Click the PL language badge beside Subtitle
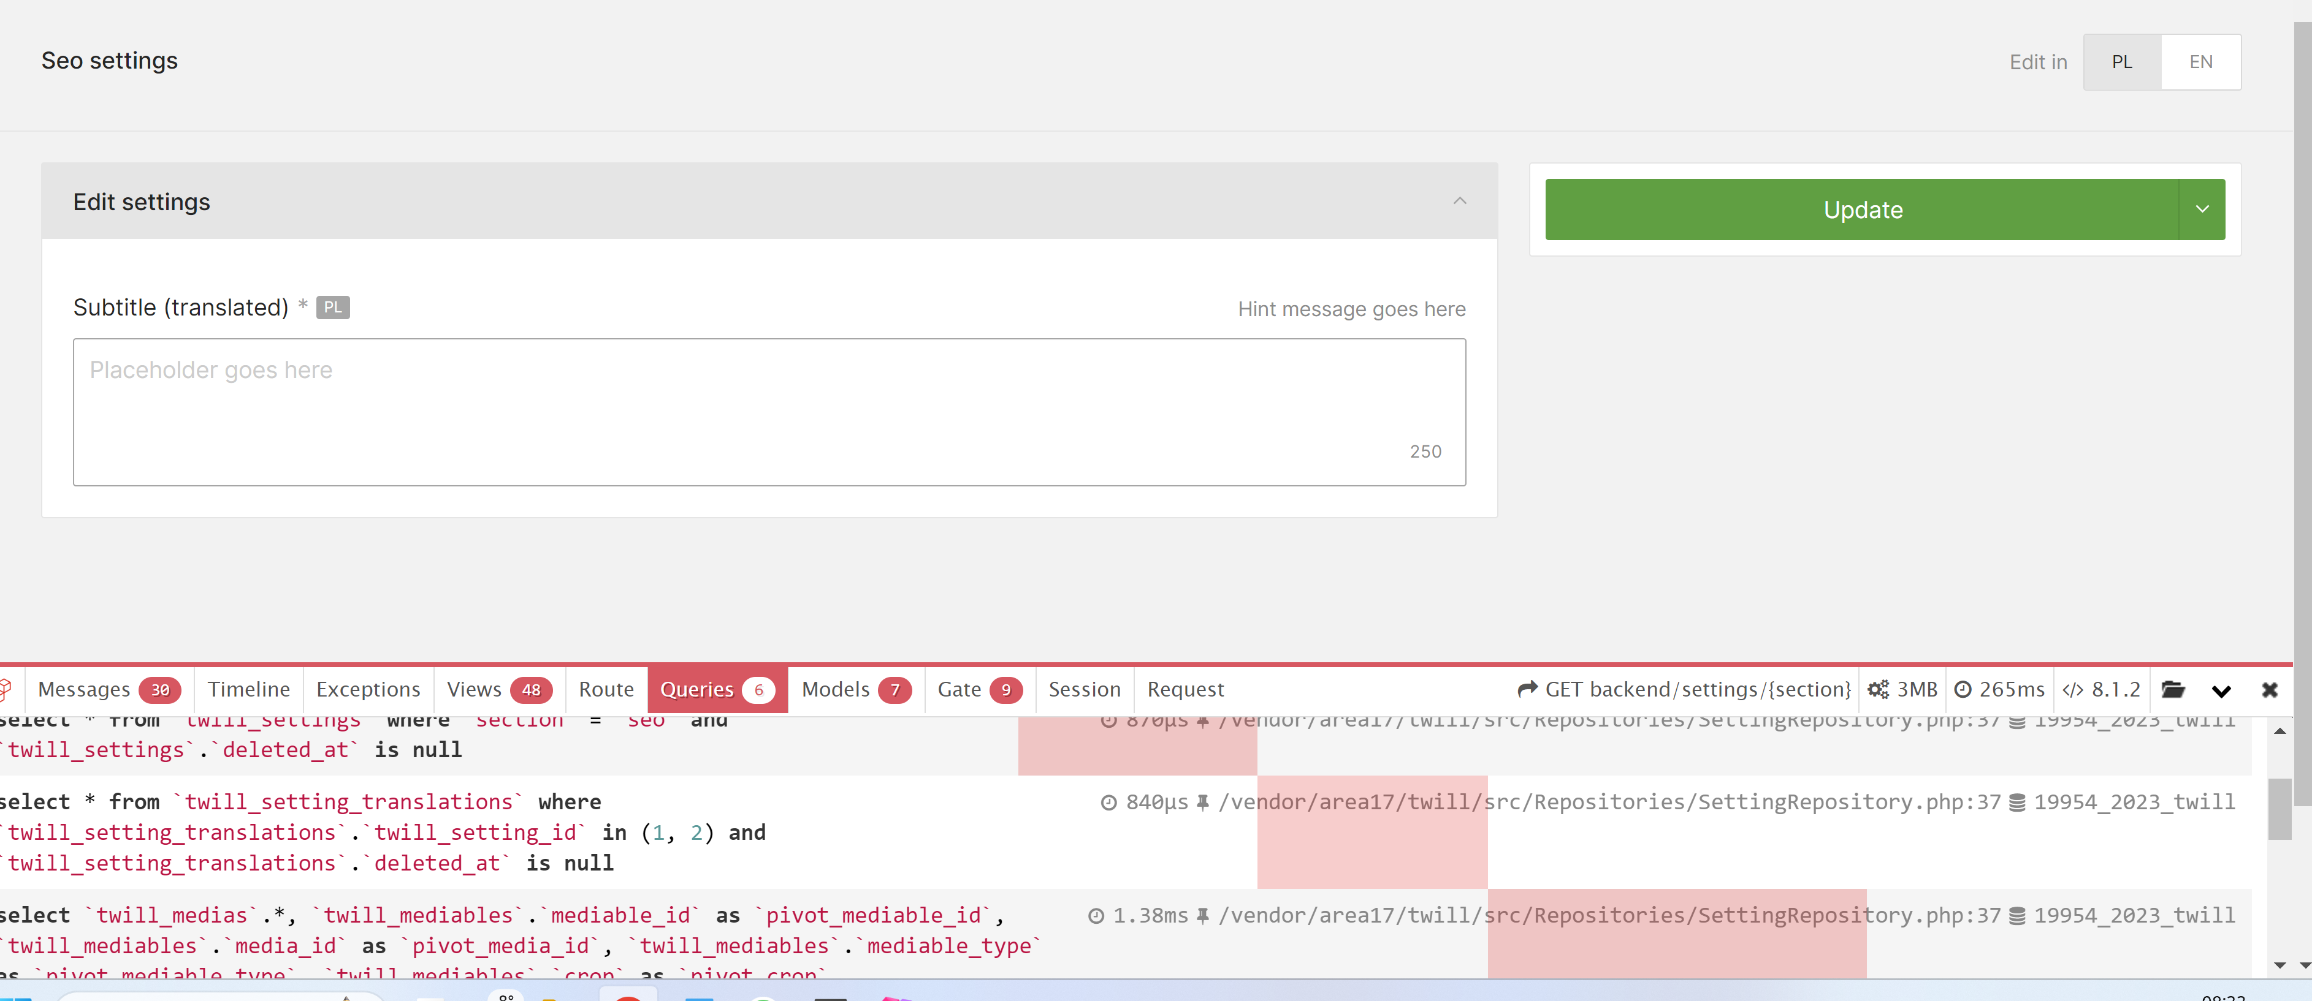Screen dimensions: 2312x1001 332,308
